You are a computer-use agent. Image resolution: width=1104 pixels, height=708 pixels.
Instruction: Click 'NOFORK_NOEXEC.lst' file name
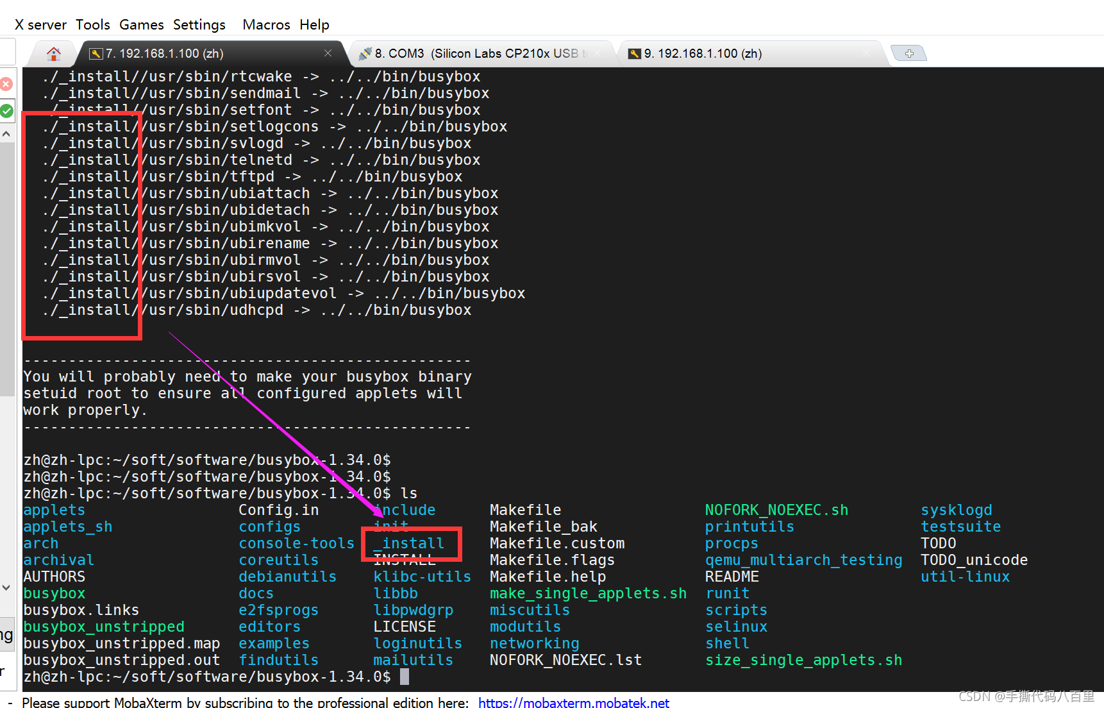[565, 660]
